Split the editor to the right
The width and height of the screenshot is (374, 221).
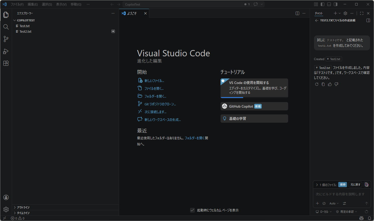coord(297,13)
